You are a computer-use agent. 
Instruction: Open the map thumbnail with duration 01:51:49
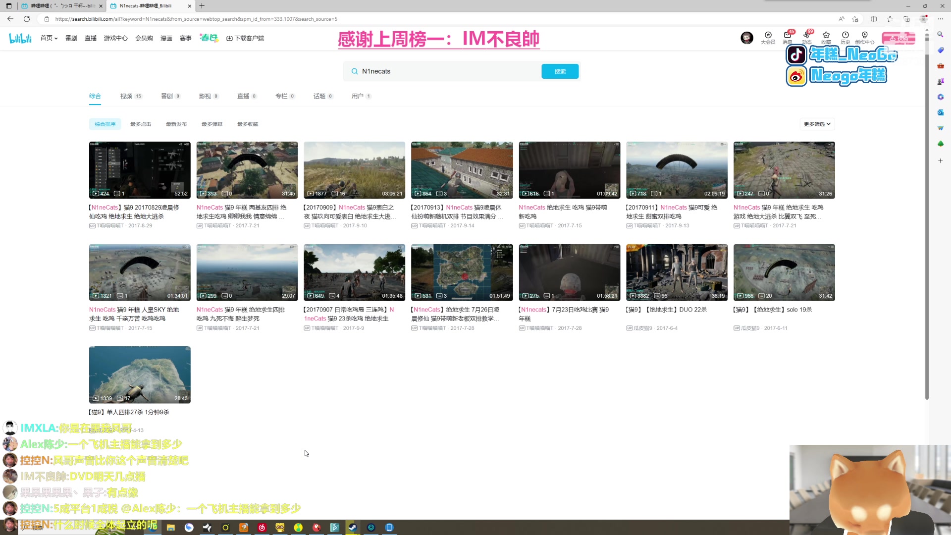pos(462,272)
